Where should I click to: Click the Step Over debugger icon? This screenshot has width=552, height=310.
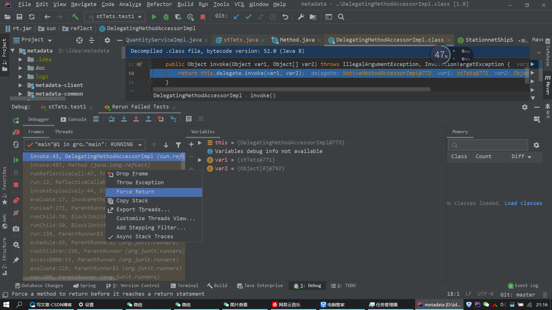tap(112, 119)
